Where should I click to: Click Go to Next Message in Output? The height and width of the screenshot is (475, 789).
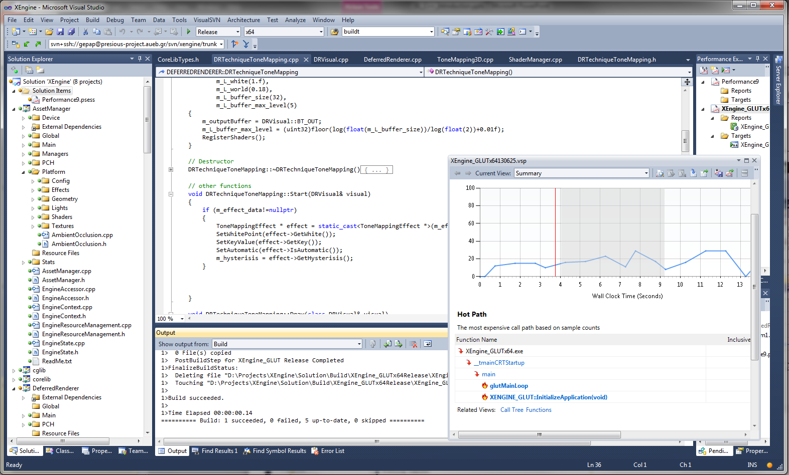(x=399, y=344)
